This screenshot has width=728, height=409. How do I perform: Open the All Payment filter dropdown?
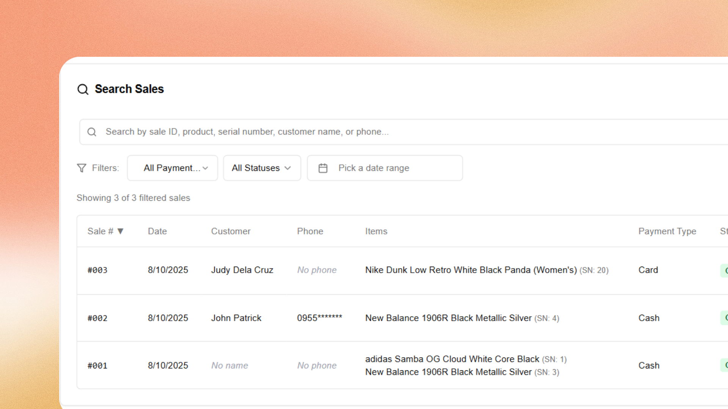173,168
